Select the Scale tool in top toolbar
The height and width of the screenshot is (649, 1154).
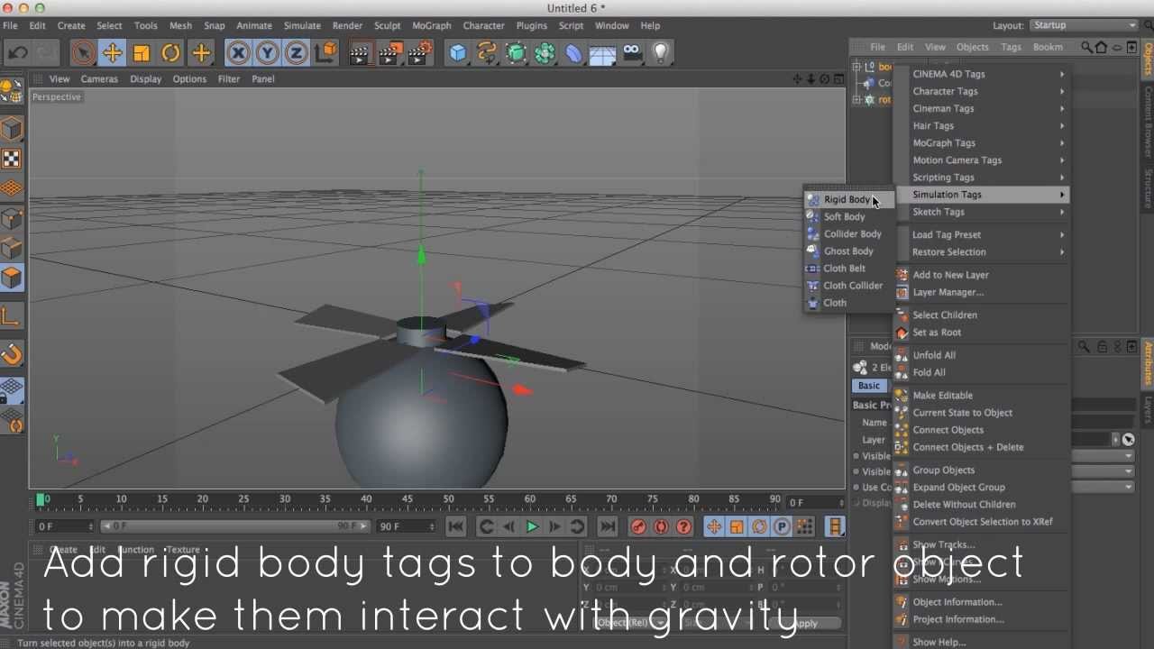click(142, 53)
